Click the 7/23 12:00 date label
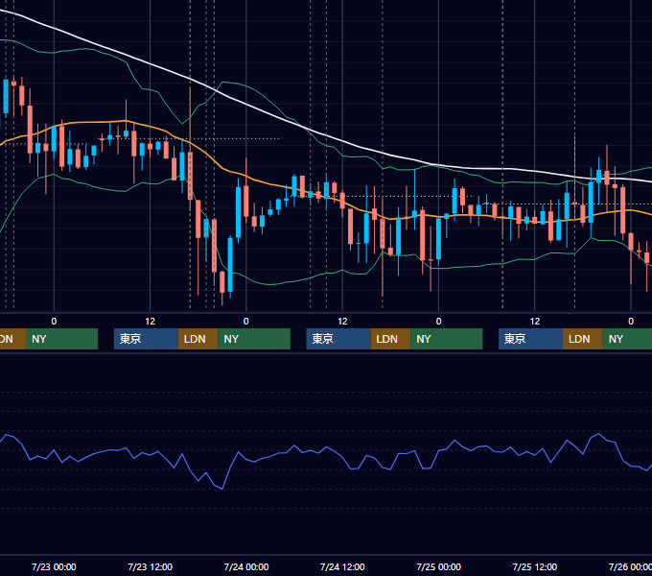This screenshot has width=652, height=576. click(x=150, y=566)
